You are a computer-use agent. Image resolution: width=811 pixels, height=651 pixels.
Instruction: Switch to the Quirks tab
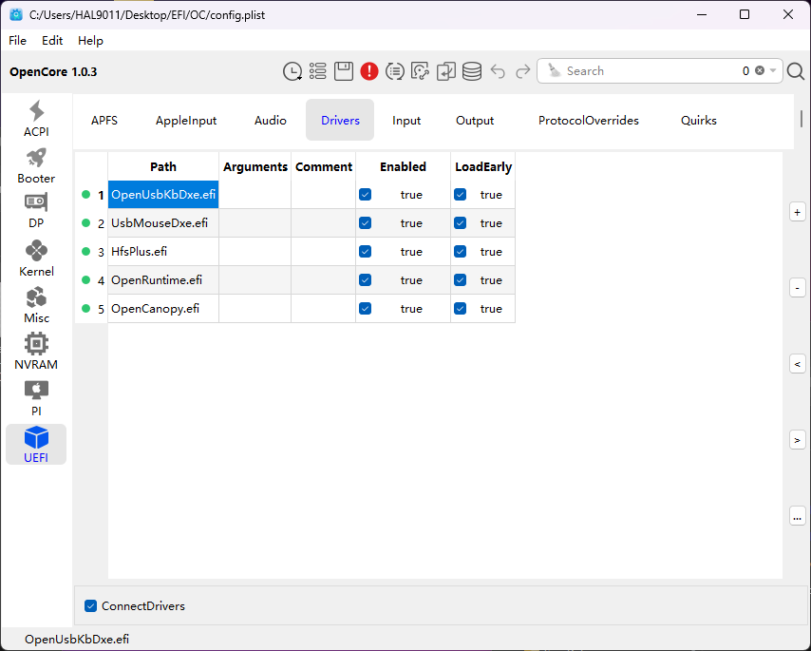[698, 121]
